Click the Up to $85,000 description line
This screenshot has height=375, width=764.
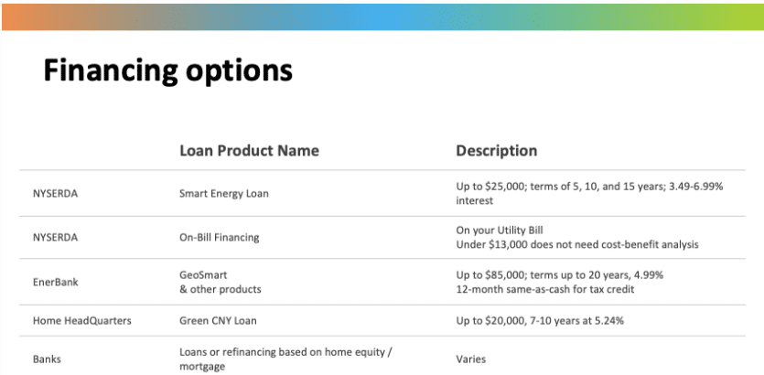pos(559,275)
